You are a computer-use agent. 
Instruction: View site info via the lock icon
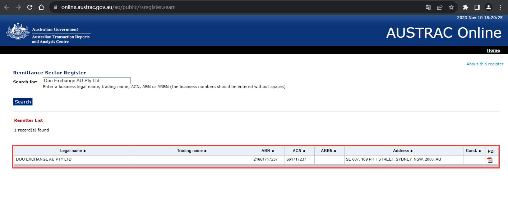coord(55,7)
